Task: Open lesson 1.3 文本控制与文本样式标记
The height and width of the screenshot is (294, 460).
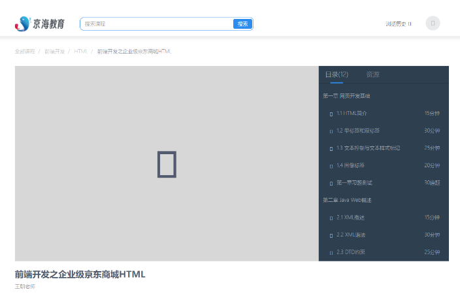Action: click(x=368, y=148)
